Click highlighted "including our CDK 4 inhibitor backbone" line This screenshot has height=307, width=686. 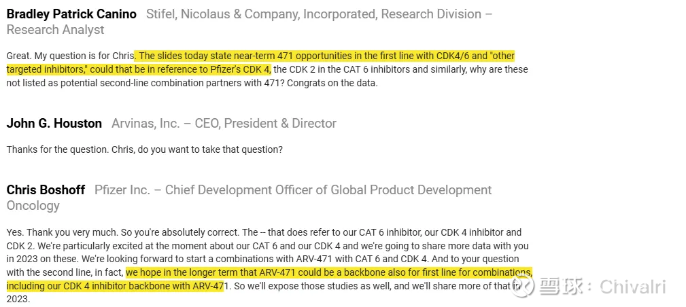point(116,286)
